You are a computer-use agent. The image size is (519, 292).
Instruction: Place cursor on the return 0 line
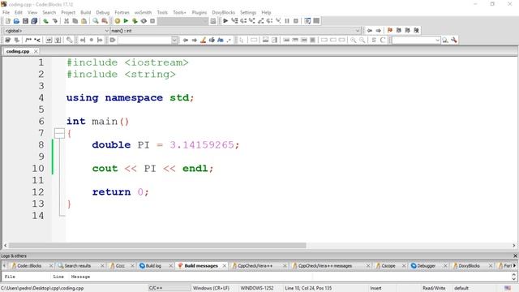121,192
